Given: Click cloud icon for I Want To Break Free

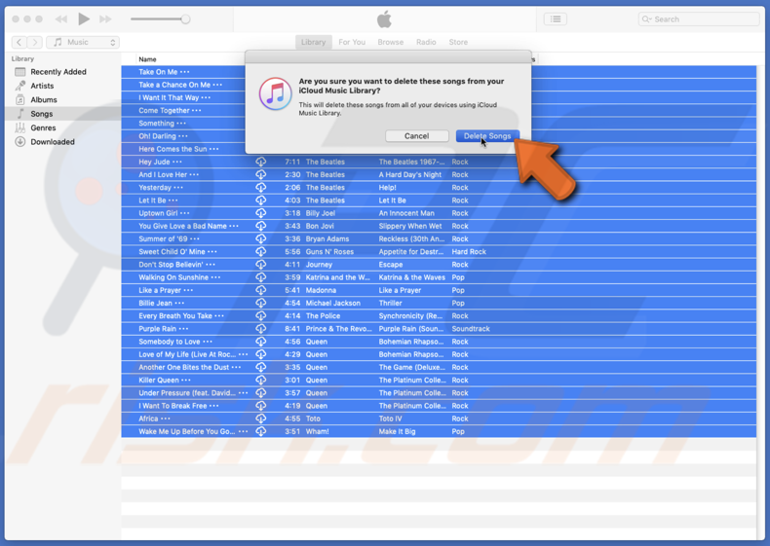Looking at the screenshot, I should [x=261, y=406].
